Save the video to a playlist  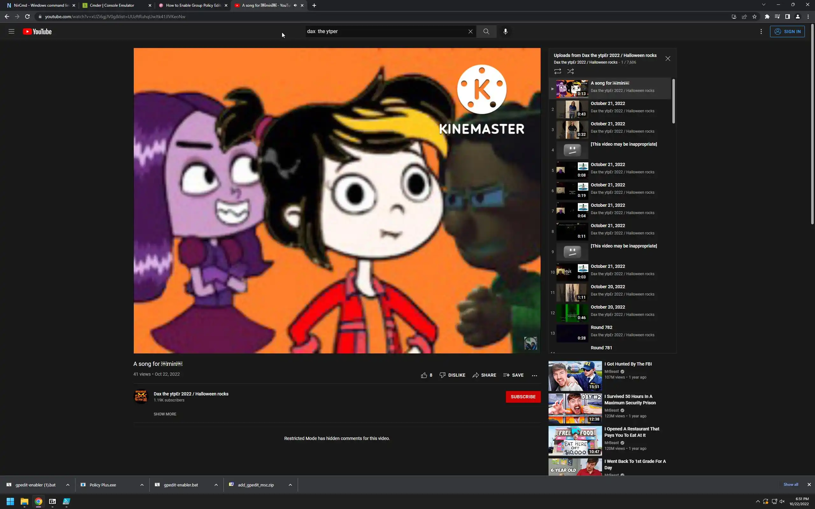(x=513, y=375)
